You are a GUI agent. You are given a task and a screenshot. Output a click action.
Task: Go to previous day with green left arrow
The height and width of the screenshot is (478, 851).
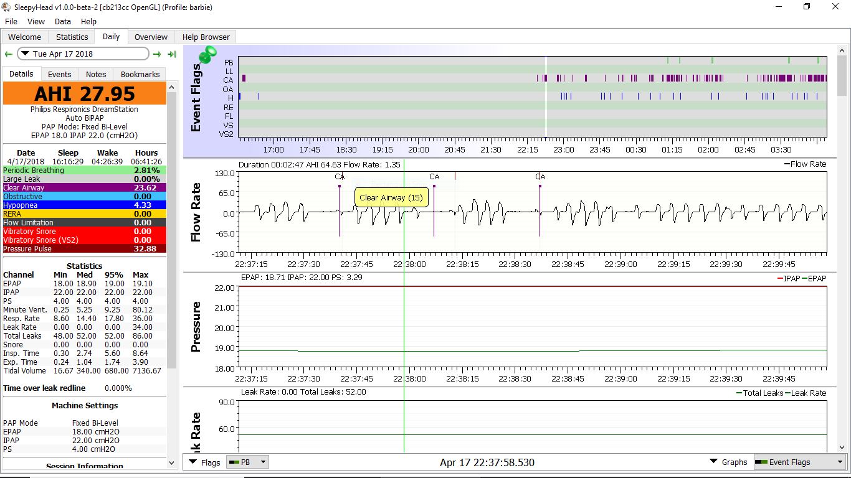9,54
